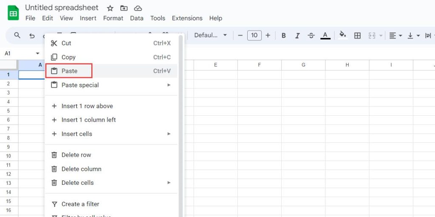Select column A header
The image size is (435, 217).
(x=31, y=65)
